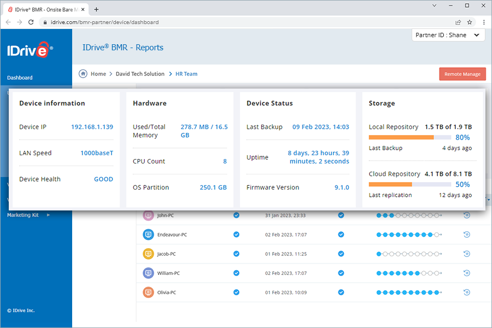Open David Tech Solution breadcrumb

click(140, 74)
